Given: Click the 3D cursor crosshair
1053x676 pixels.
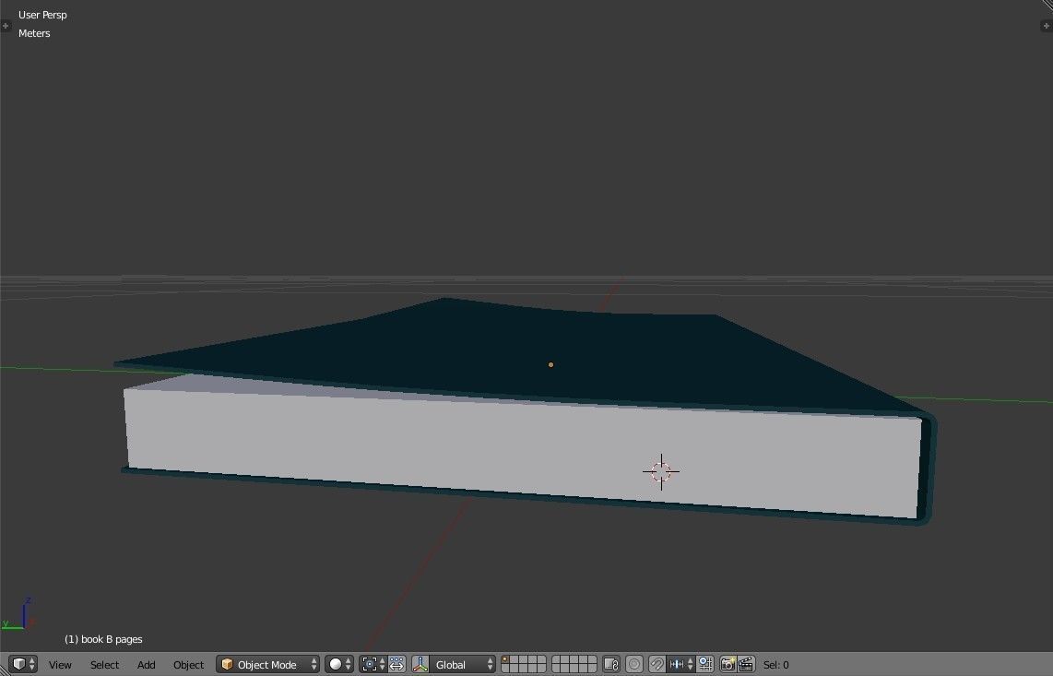Looking at the screenshot, I should coord(661,471).
